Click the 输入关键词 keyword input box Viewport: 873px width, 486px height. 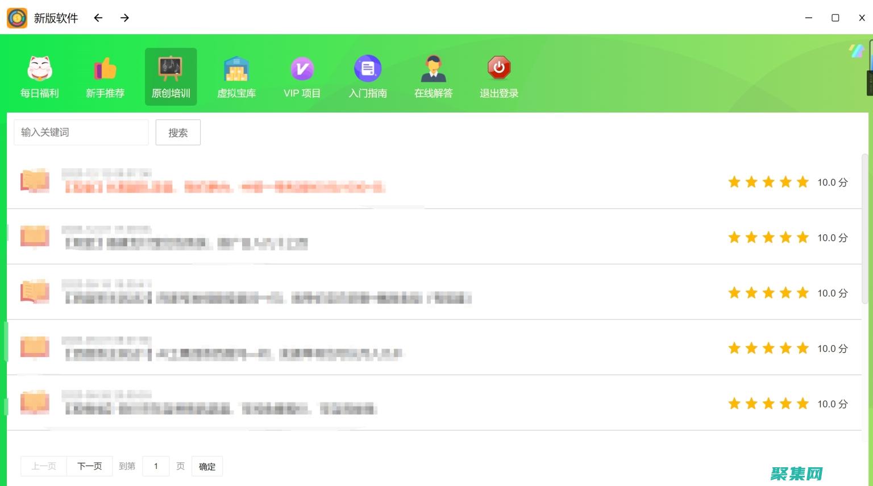click(x=81, y=132)
